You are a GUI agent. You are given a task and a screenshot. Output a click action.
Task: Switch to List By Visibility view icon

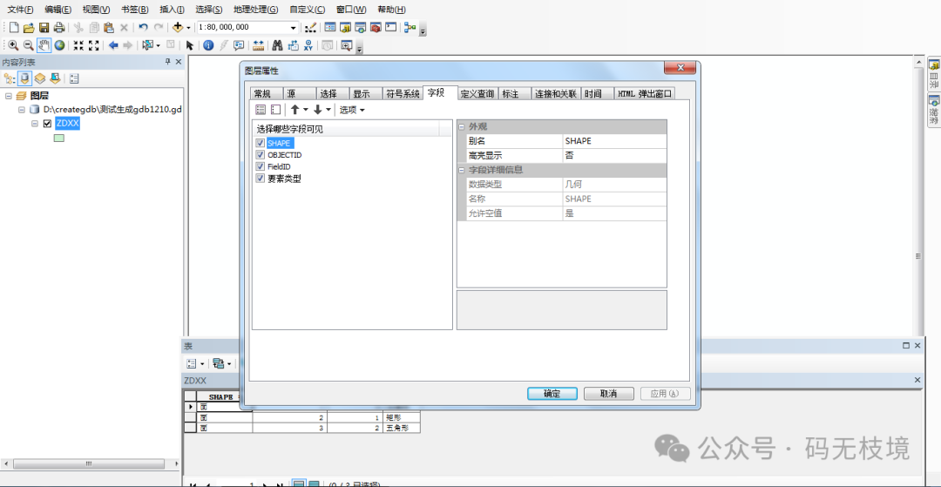click(39, 78)
